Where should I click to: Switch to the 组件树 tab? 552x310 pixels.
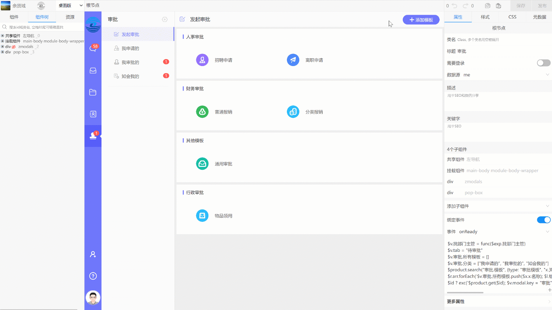pos(42,17)
